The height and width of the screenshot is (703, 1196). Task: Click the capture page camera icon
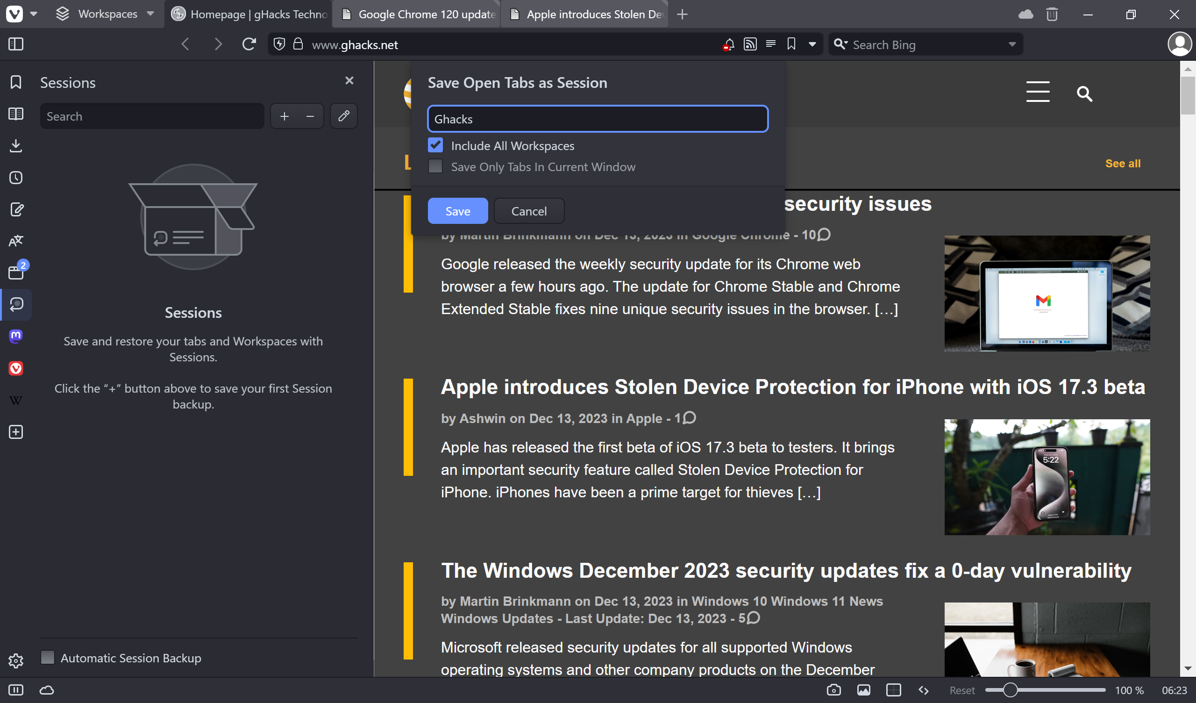pyautogui.click(x=833, y=690)
